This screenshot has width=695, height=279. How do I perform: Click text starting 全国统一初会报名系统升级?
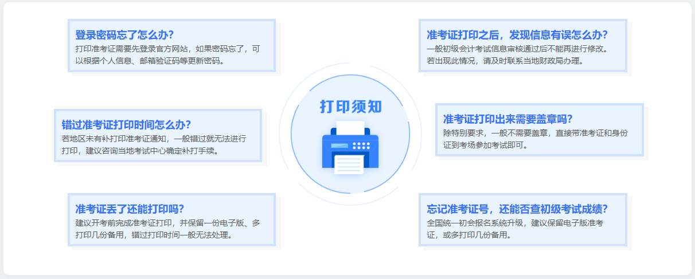coord(515,222)
